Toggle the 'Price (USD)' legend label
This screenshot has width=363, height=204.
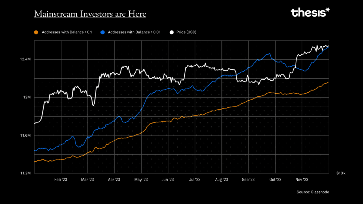[x=186, y=32]
